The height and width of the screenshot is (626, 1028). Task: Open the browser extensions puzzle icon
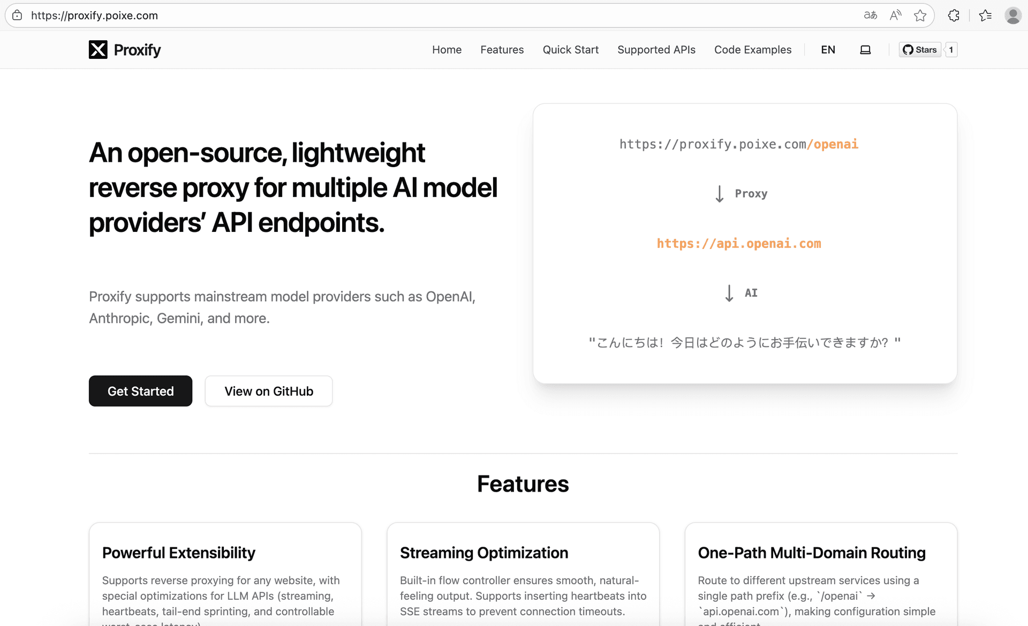click(954, 16)
